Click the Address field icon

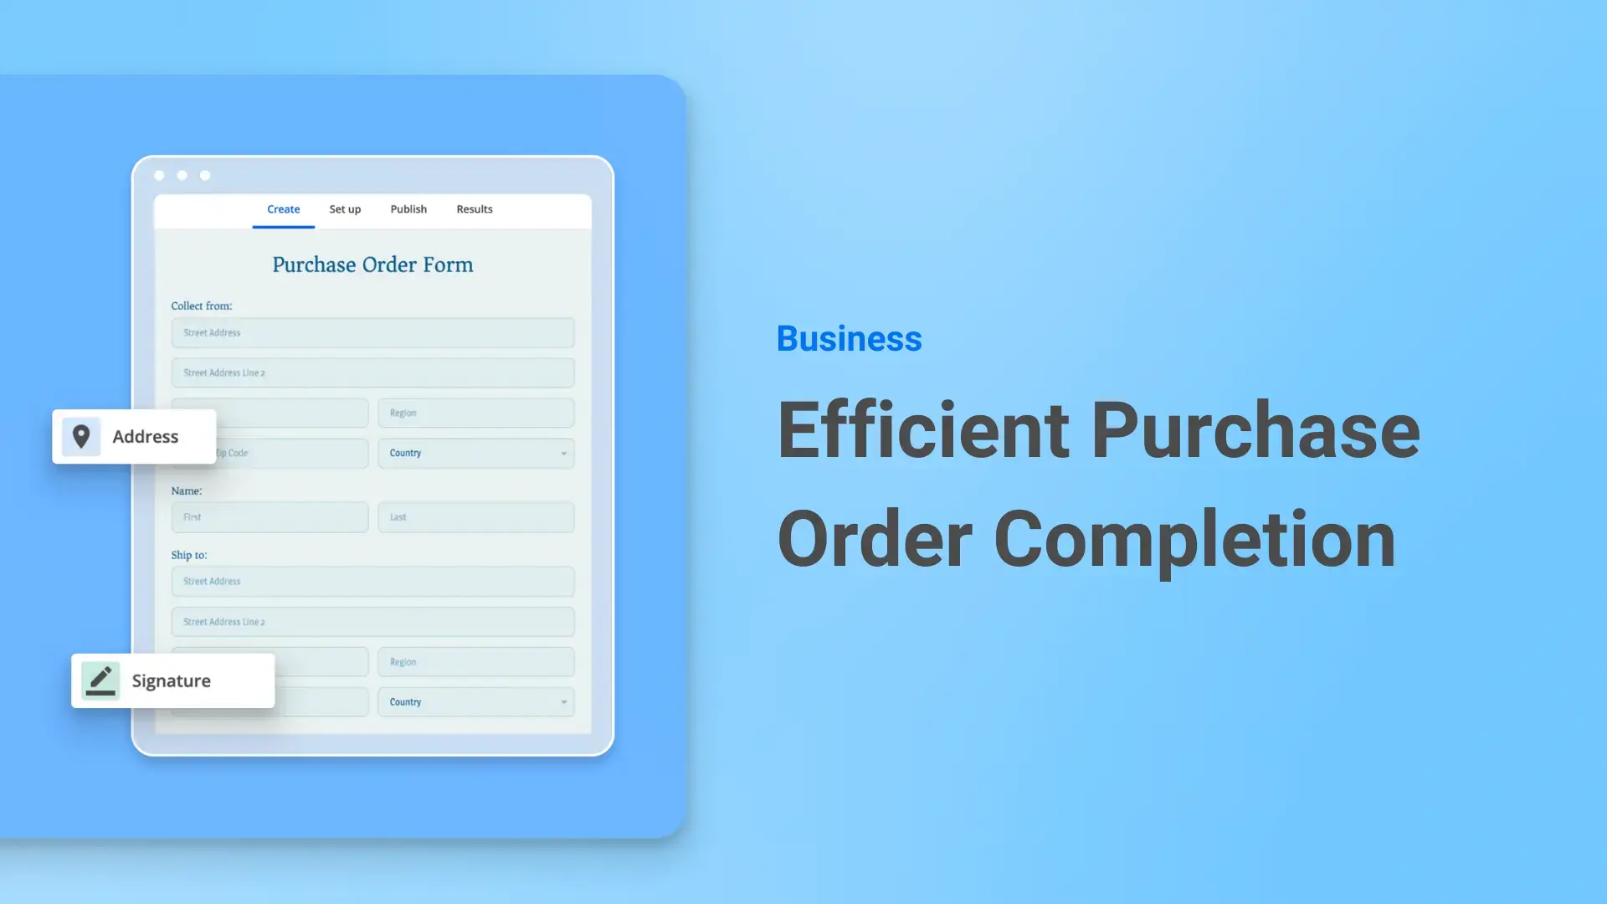click(x=82, y=435)
